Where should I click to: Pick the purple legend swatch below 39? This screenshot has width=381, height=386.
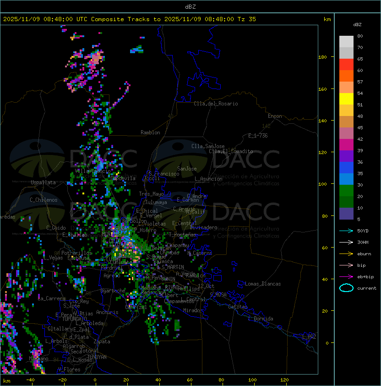(x=346, y=156)
